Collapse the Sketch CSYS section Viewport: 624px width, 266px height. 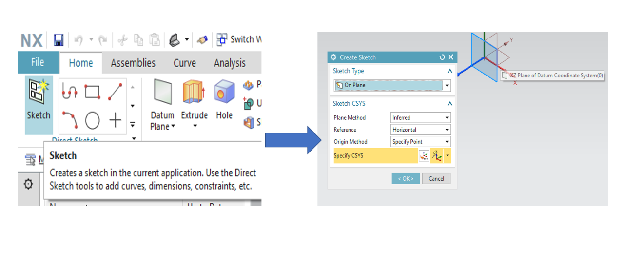point(449,104)
